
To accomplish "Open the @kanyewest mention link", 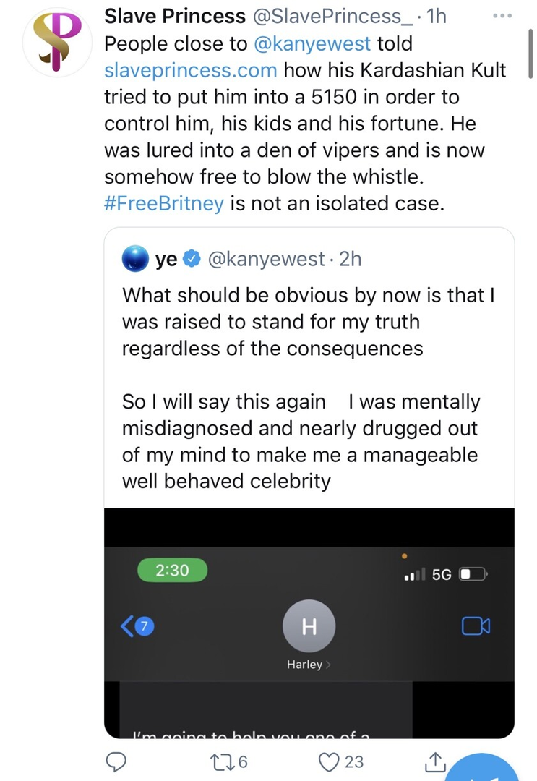I will click(x=312, y=43).
